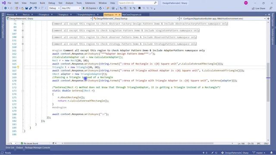Click the Undo toolbar icon
This screenshot has width=276, height=155.
(x=36, y=8)
